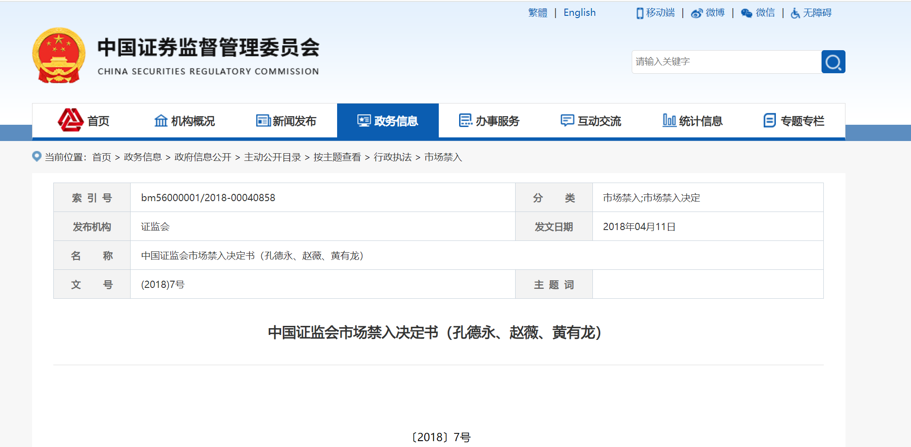Click the chat bubble icon beside 互动交流
The width and height of the screenshot is (911, 447).
(x=567, y=121)
